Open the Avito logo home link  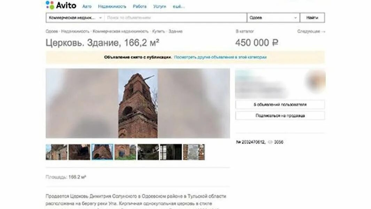[61, 5]
